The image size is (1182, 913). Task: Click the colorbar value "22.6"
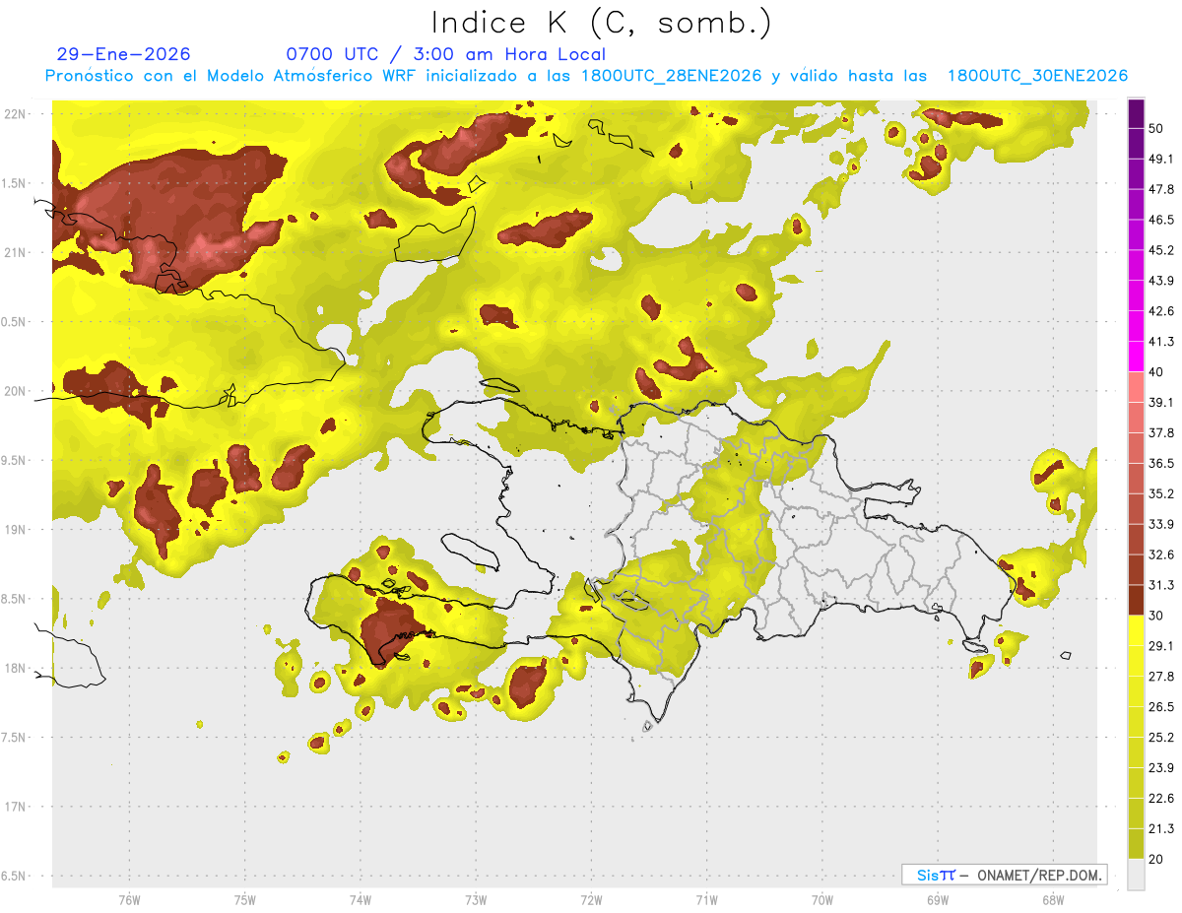click(1161, 798)
